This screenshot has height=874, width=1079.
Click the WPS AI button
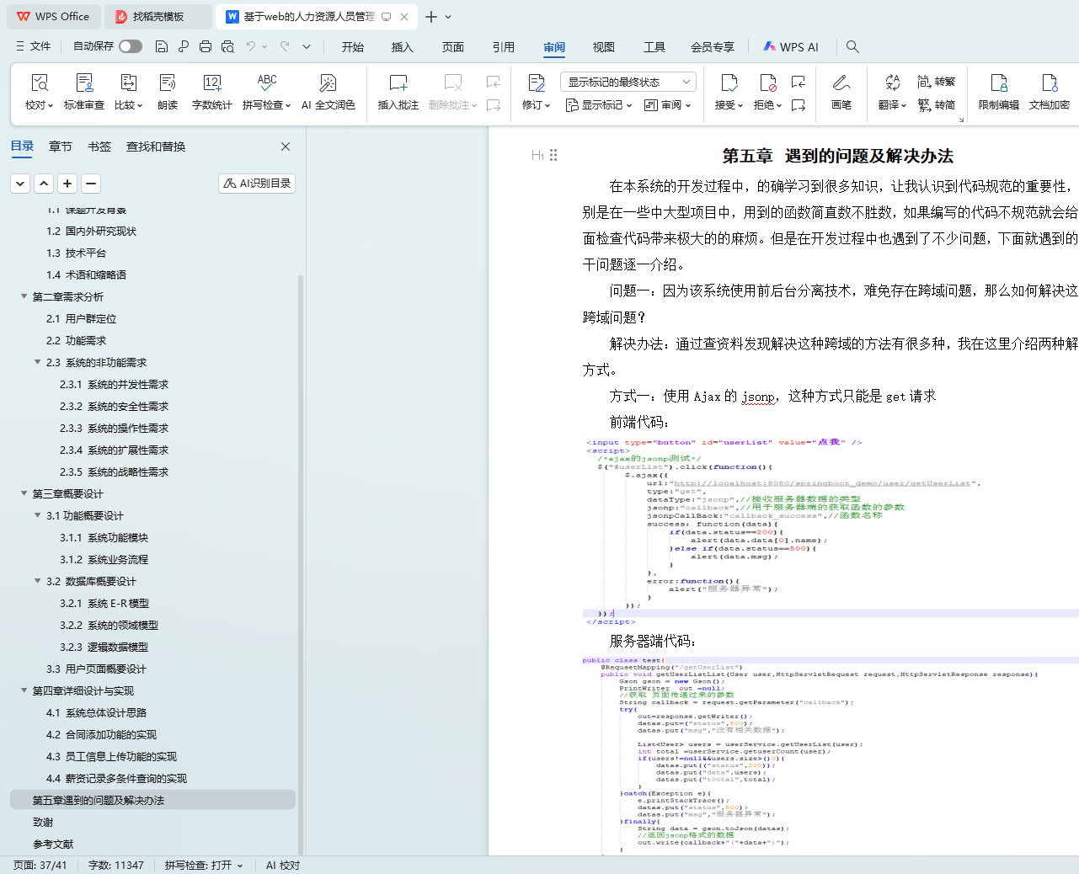tap(791, 47)
